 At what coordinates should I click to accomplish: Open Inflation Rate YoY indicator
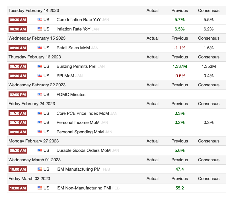tap(73, 29)
